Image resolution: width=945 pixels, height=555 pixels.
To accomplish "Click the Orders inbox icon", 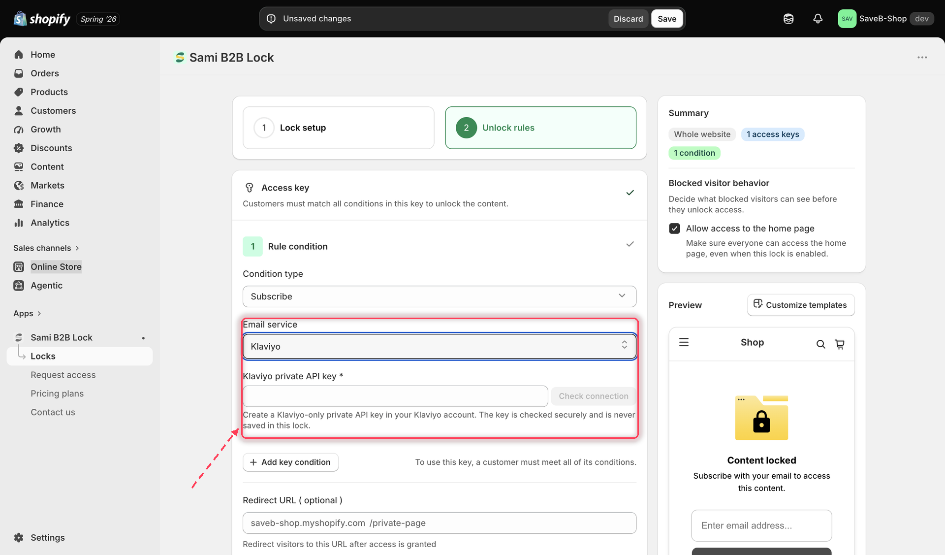I will [19, 73].
